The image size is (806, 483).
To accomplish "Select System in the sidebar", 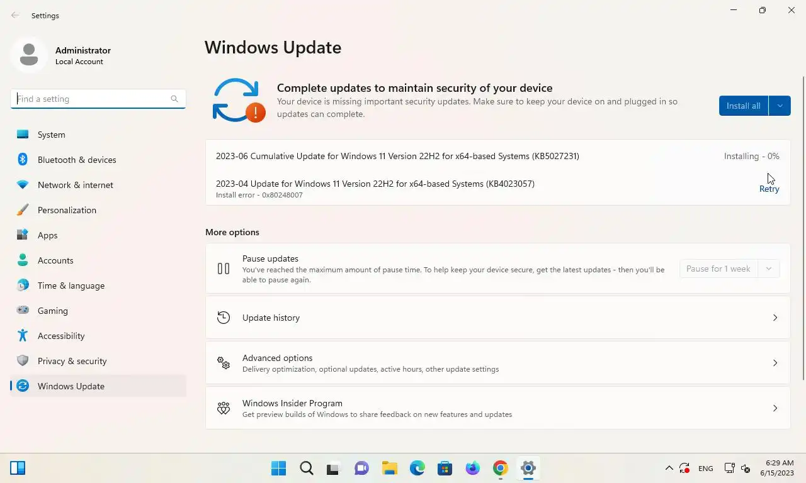I will click(x=98, y=135).
